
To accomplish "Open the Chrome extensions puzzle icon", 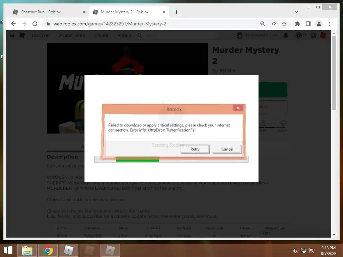I will [297, 24].
